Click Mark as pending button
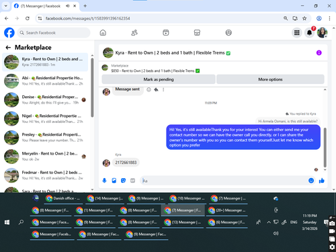Viewport: 336px width, 252px height. tap(159, 79)
